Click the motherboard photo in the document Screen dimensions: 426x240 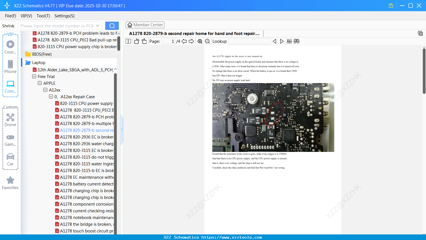tap(273, 117)
